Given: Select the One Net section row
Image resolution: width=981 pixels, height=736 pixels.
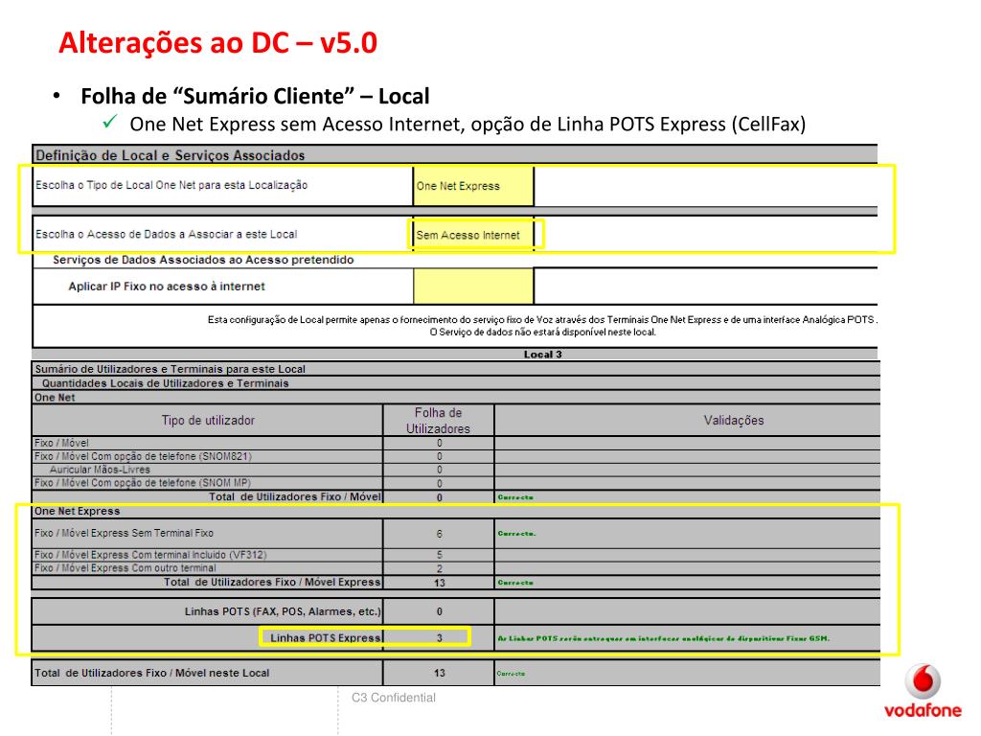Looking at the screenshot, I should [456, 398].
